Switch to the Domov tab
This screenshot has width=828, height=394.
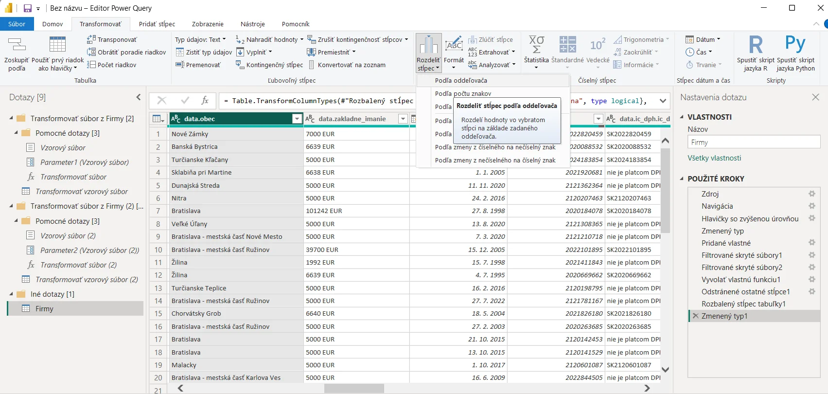53,24
